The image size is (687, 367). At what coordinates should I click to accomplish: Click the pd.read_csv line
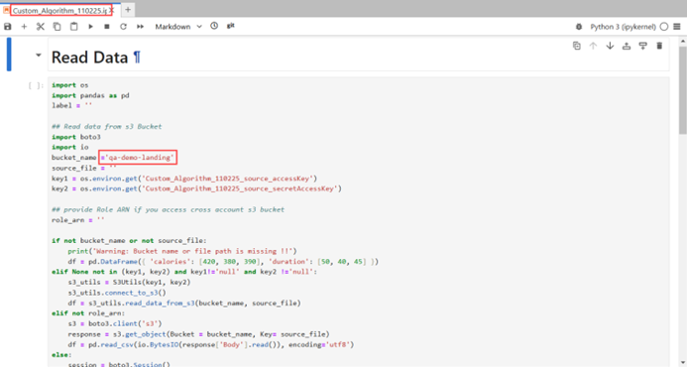(211, 344)
